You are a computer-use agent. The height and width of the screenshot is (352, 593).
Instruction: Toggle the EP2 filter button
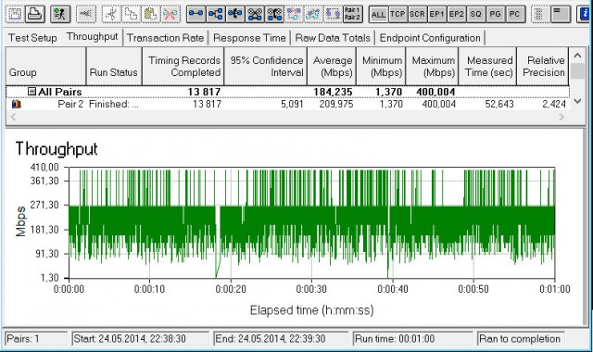point(457,15)
